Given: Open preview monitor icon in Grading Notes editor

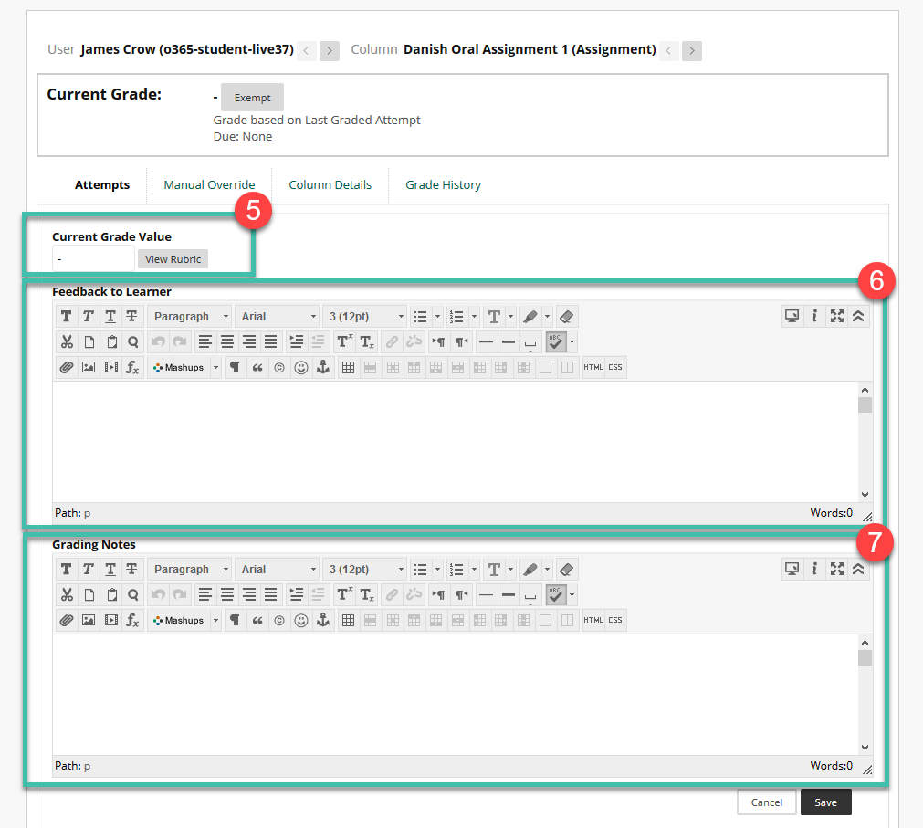Looking at the screenshot, I should coord(792,570).
